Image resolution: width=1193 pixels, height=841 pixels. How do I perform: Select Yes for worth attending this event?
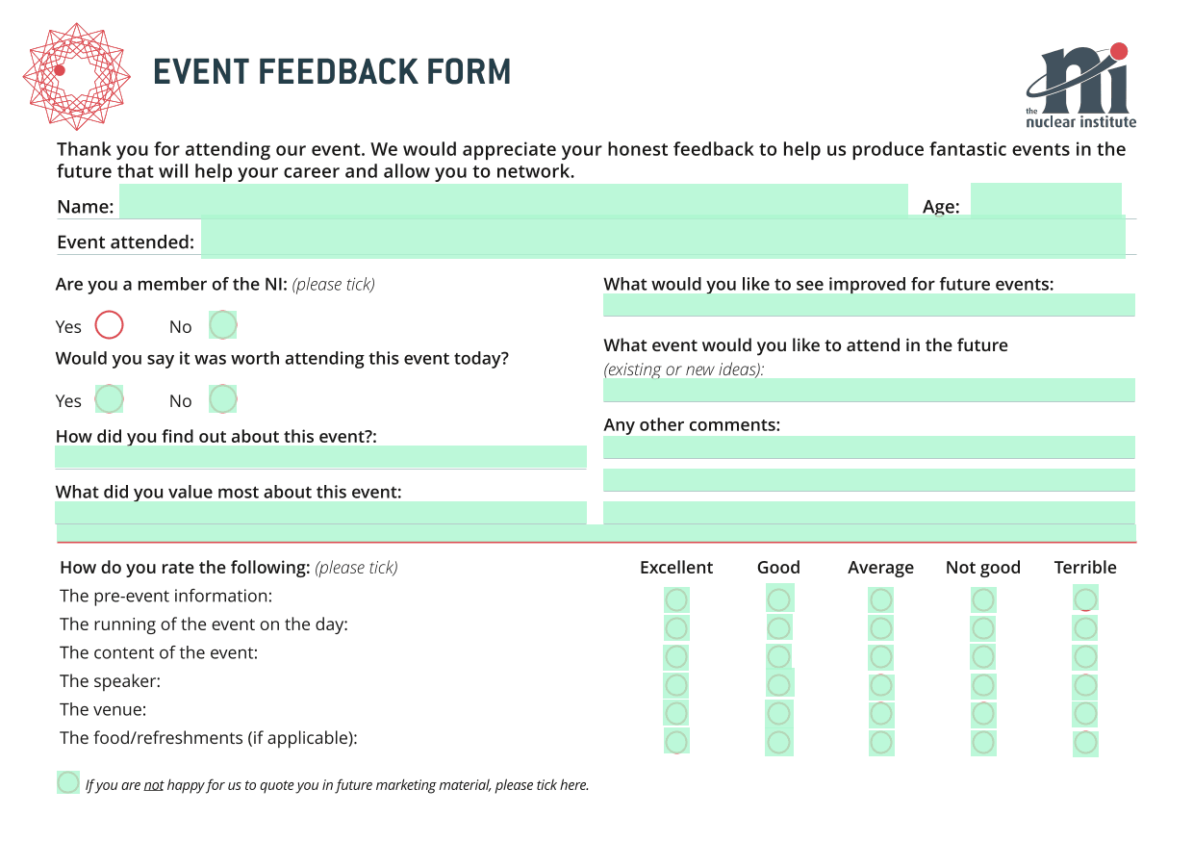coord(109,399)
